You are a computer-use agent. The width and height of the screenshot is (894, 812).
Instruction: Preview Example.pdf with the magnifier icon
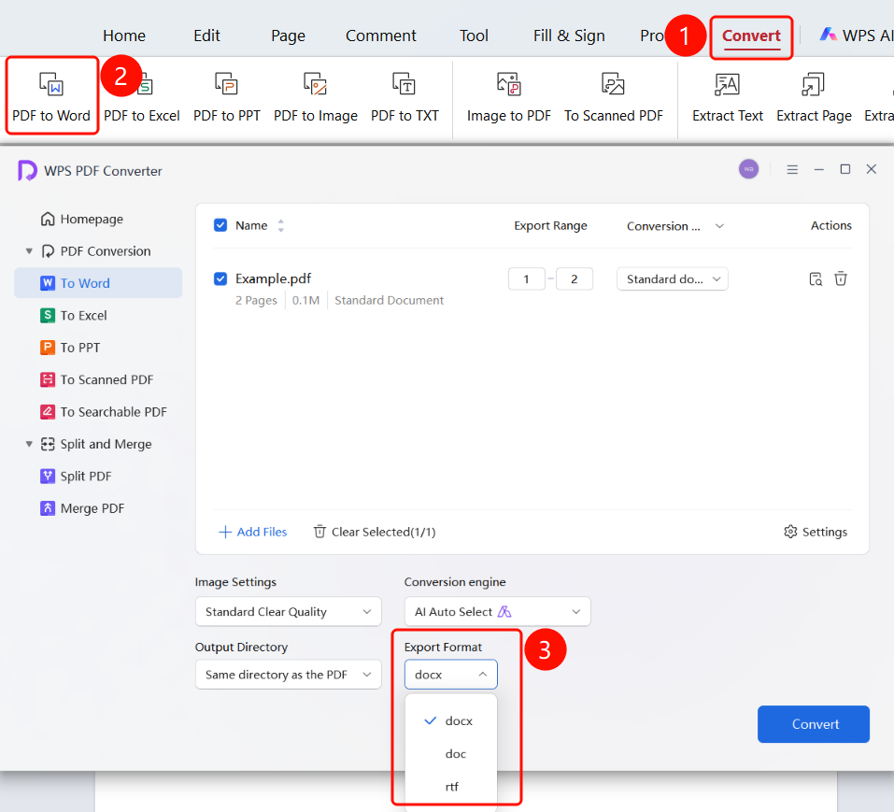(x=816, y=278)
